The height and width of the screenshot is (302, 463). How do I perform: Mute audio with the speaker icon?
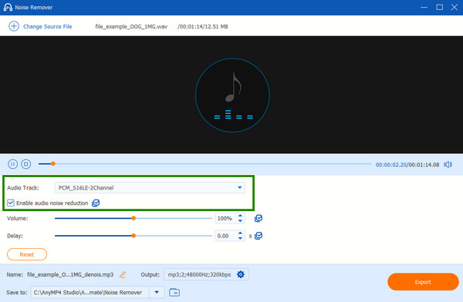(448, 164)
